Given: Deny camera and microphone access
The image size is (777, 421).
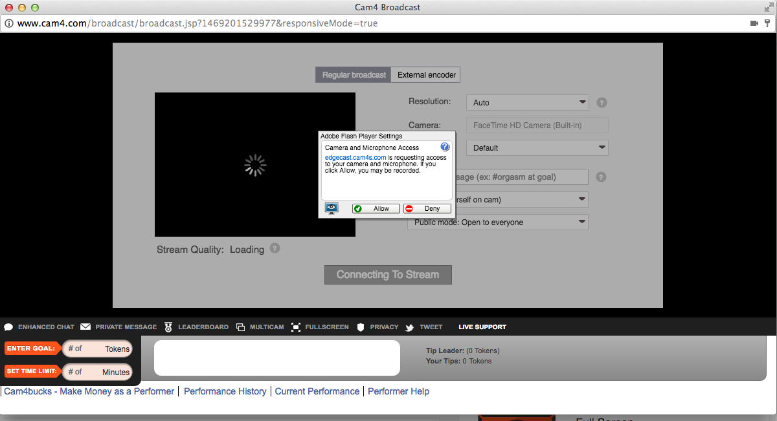Looking at the screenshot, I should pos(427,209).
